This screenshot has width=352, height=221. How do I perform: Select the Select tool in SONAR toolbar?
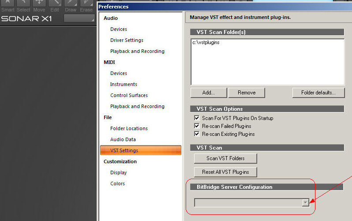pyautogui.click(x=23, y=6)
